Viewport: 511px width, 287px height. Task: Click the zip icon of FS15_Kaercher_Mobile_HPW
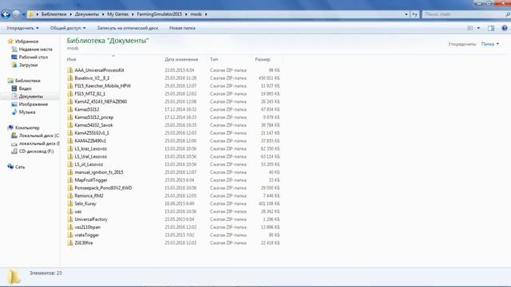[x=70, y=85]
